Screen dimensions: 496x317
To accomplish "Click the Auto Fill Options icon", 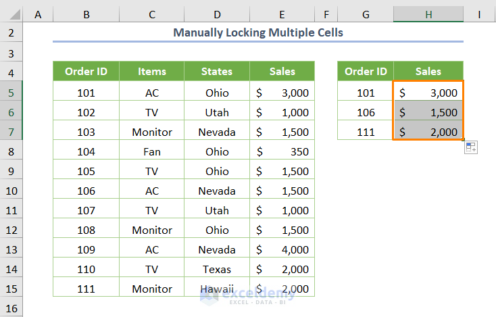I will [x=470, y=147].
